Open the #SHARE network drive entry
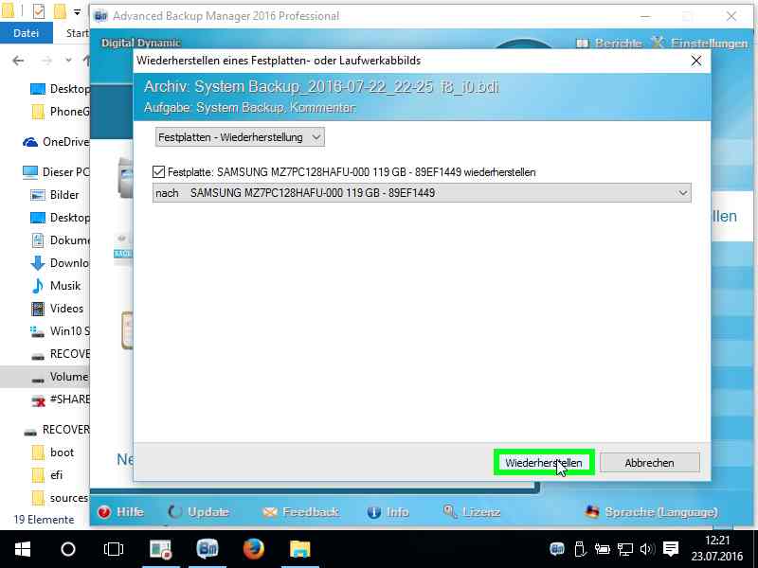 tap(60, 399)
